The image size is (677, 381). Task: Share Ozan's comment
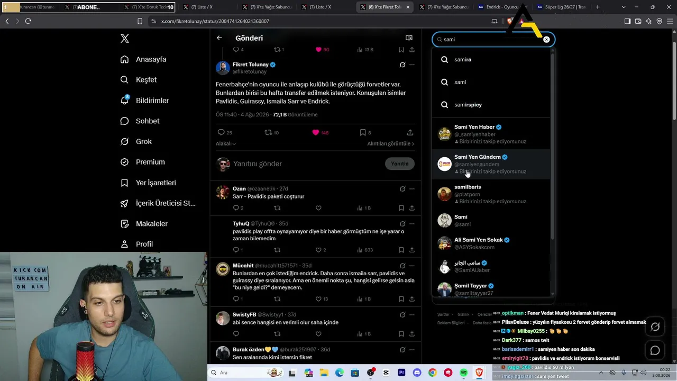(411, 208)
